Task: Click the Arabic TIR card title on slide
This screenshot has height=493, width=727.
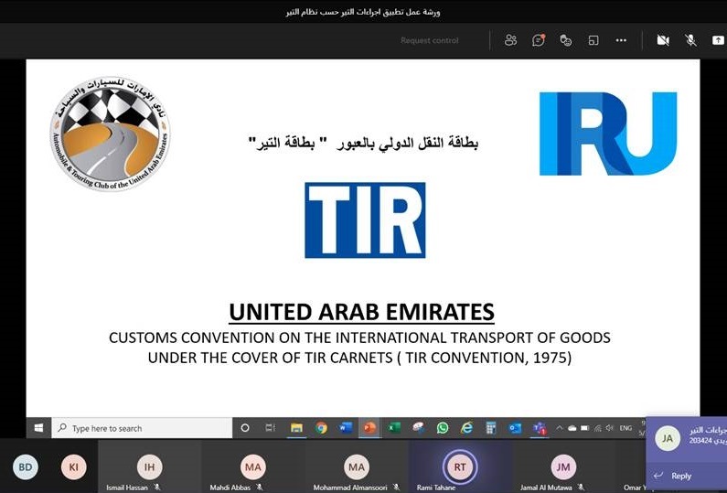Action: click(x=363, y=143)
